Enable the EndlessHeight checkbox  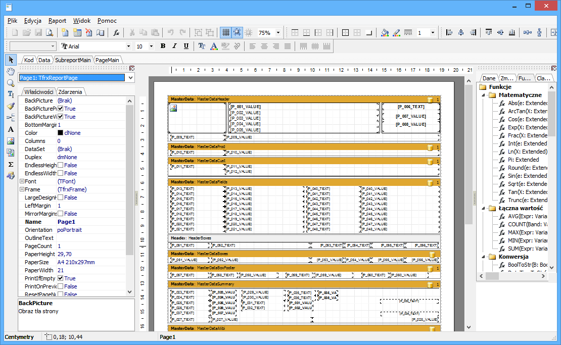click(x=61, y=165)
